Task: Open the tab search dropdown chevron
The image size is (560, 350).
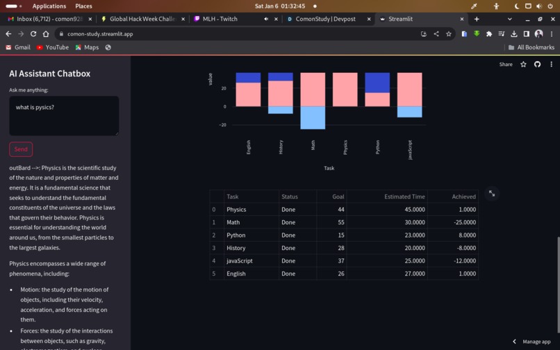Action: [510, 19]
